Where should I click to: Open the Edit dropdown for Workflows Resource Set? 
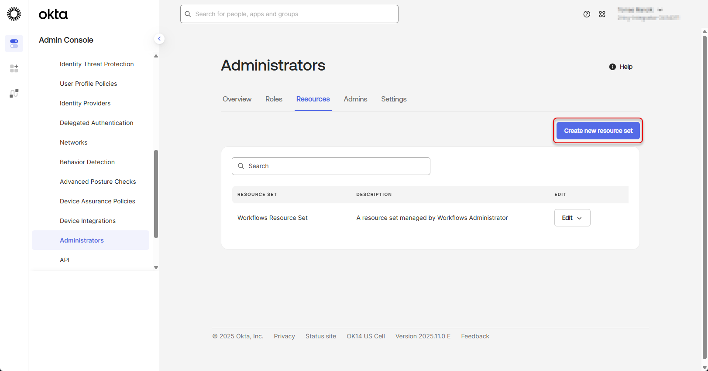(572, 218)
